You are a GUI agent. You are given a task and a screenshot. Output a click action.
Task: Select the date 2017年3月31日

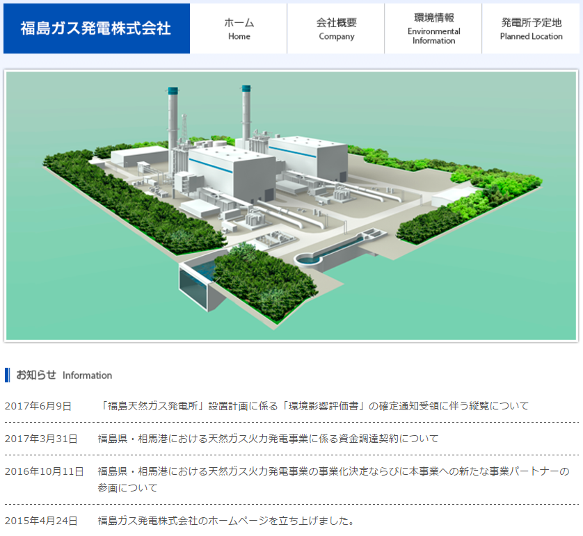click(41, 439)
